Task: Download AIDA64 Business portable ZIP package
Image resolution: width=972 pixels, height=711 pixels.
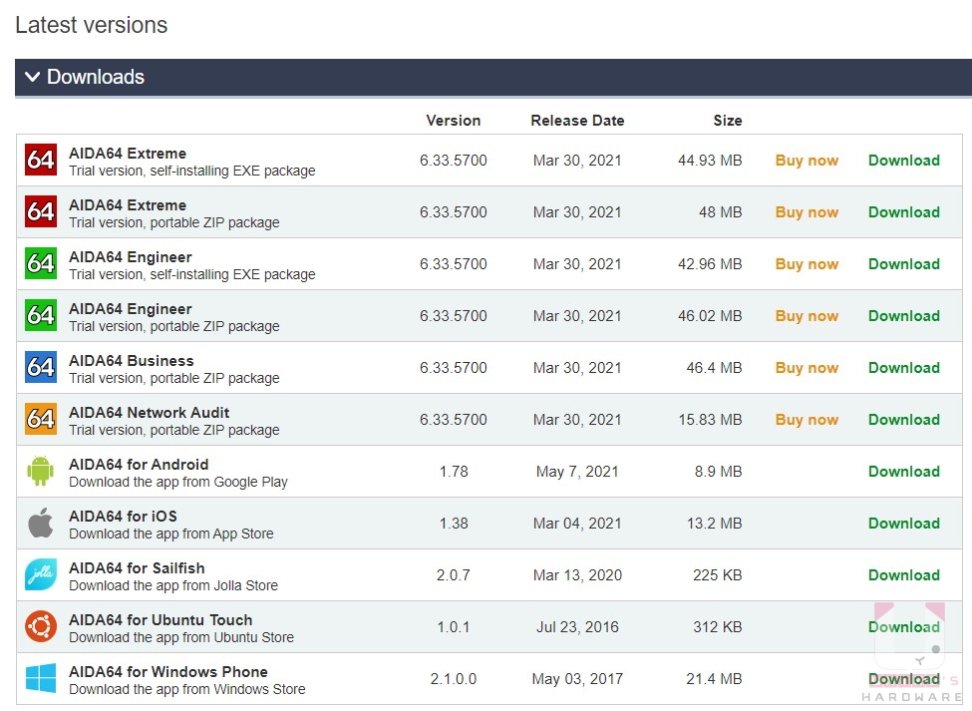Action: click(x=904, y=368)
